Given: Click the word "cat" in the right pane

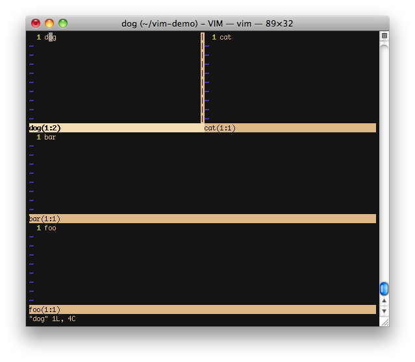Looking at the screenshot, I should tap(225, 37).
